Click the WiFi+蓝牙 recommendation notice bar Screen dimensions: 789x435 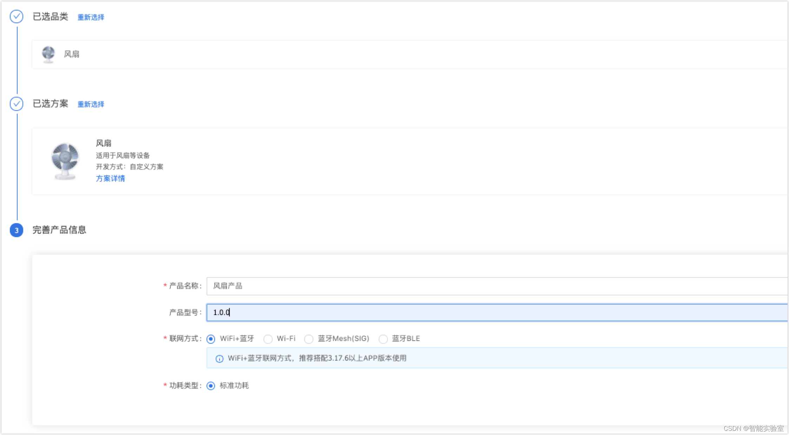492,358
